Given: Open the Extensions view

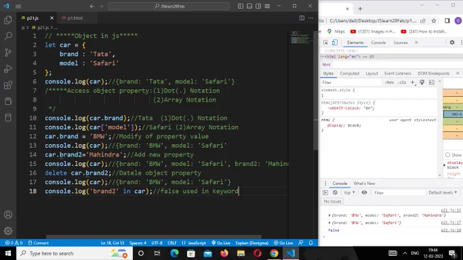Looking at the screenshot, I should tap(8, 85).
